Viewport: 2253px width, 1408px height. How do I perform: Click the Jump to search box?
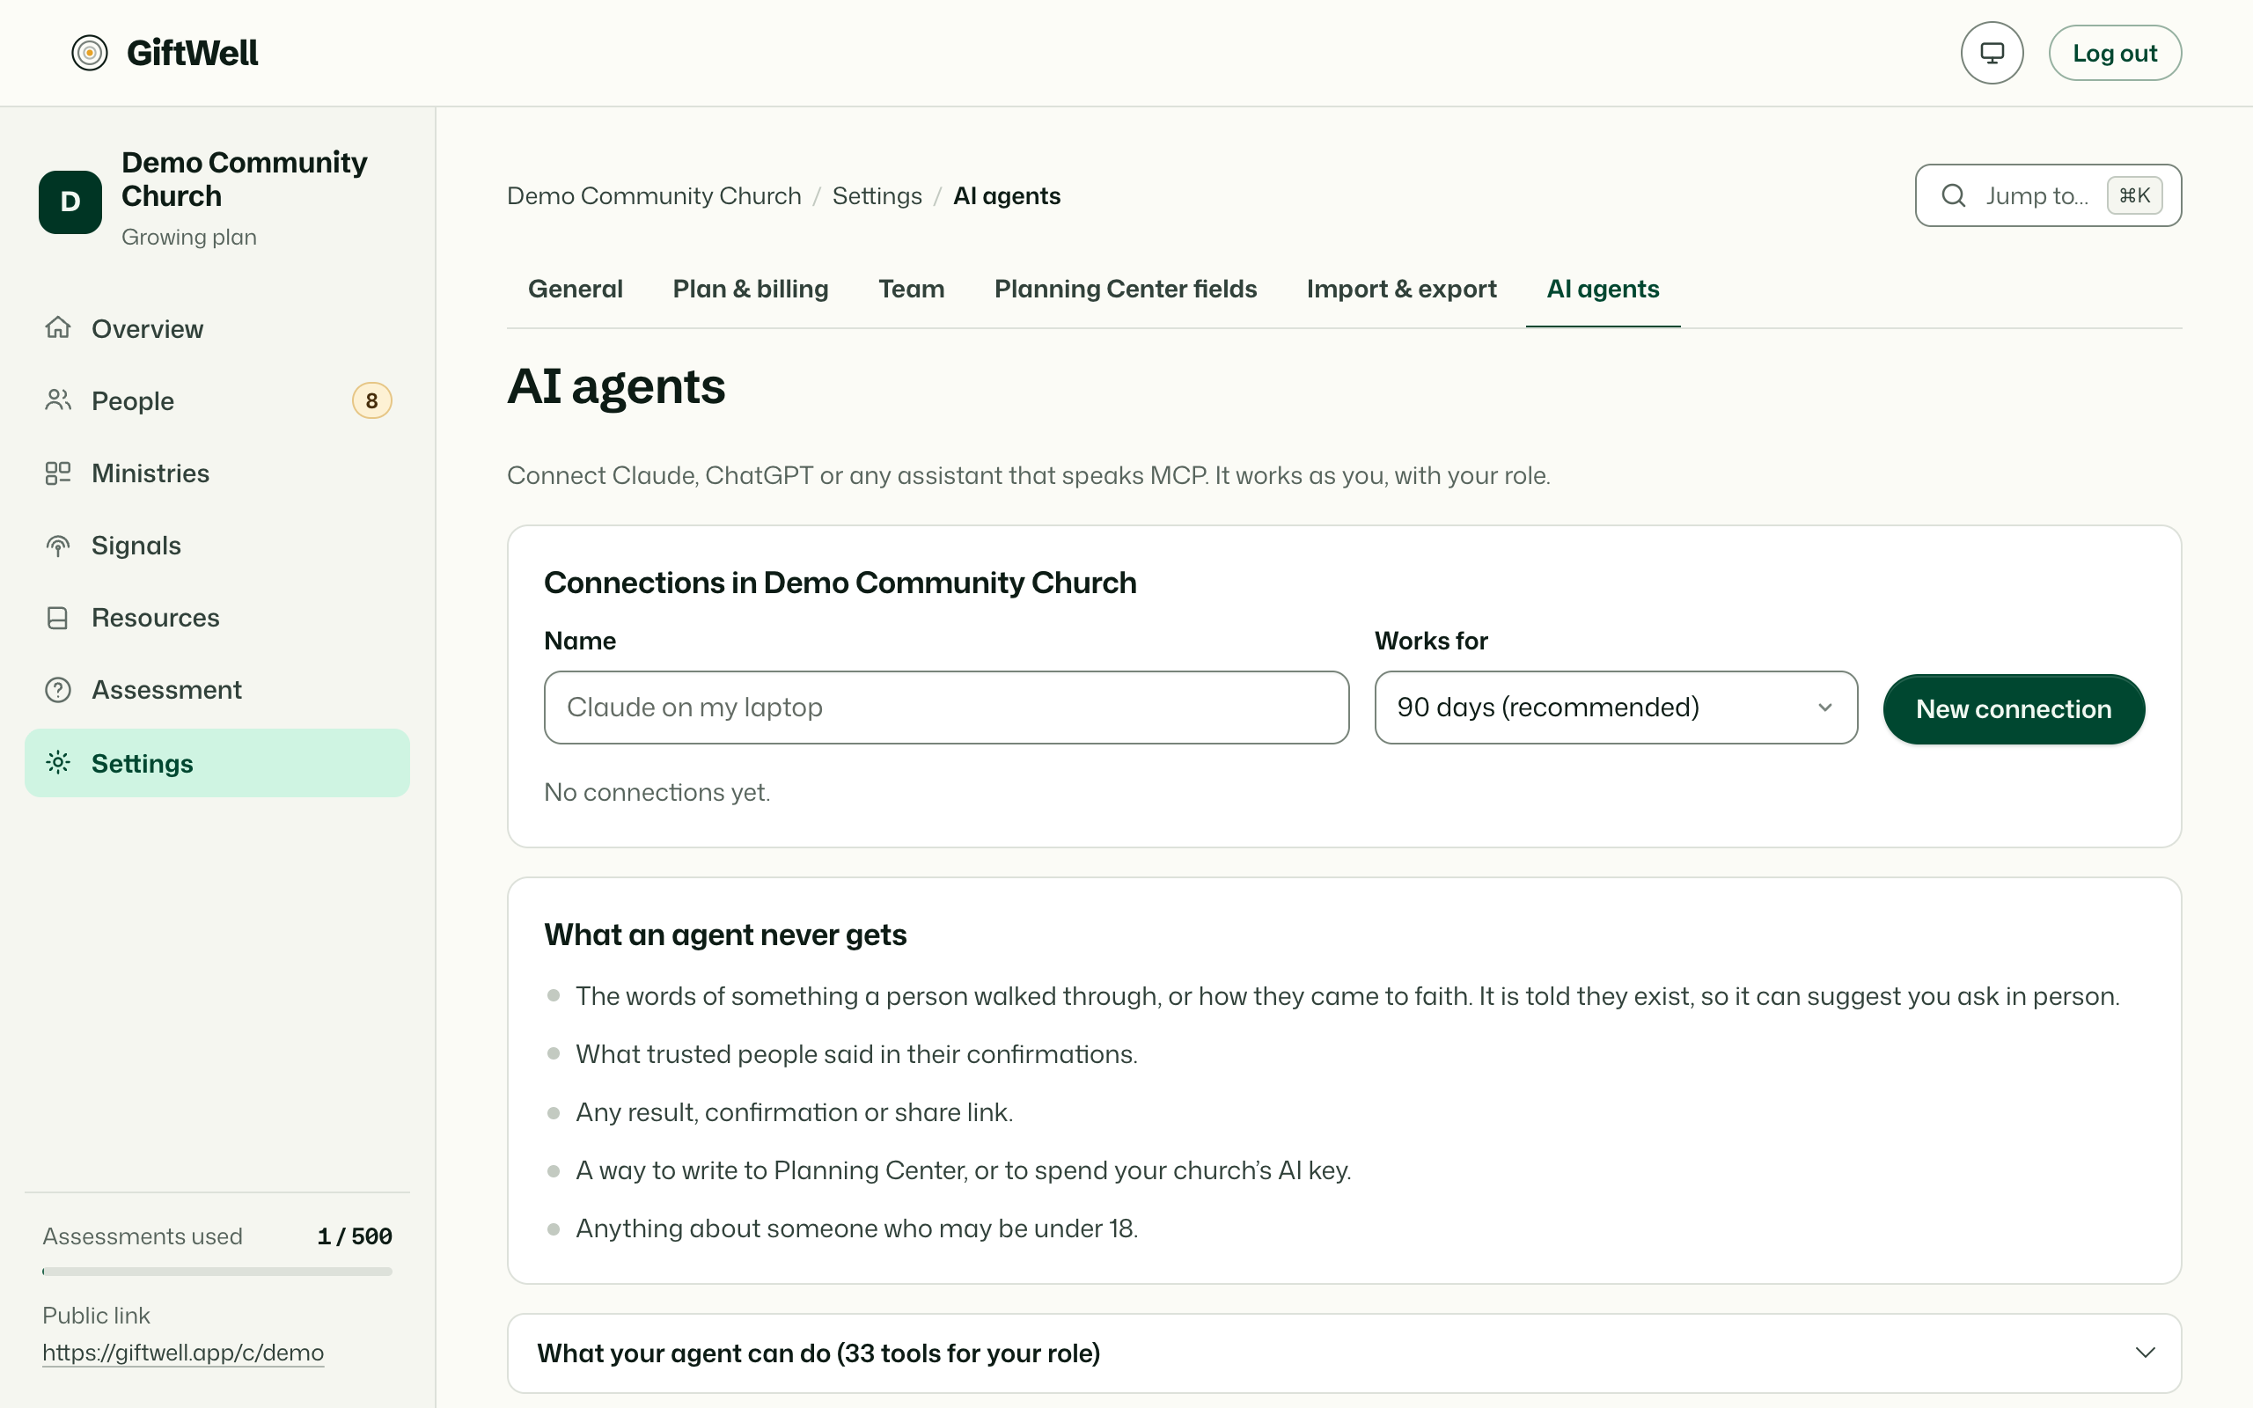[x=2047, y=195]
